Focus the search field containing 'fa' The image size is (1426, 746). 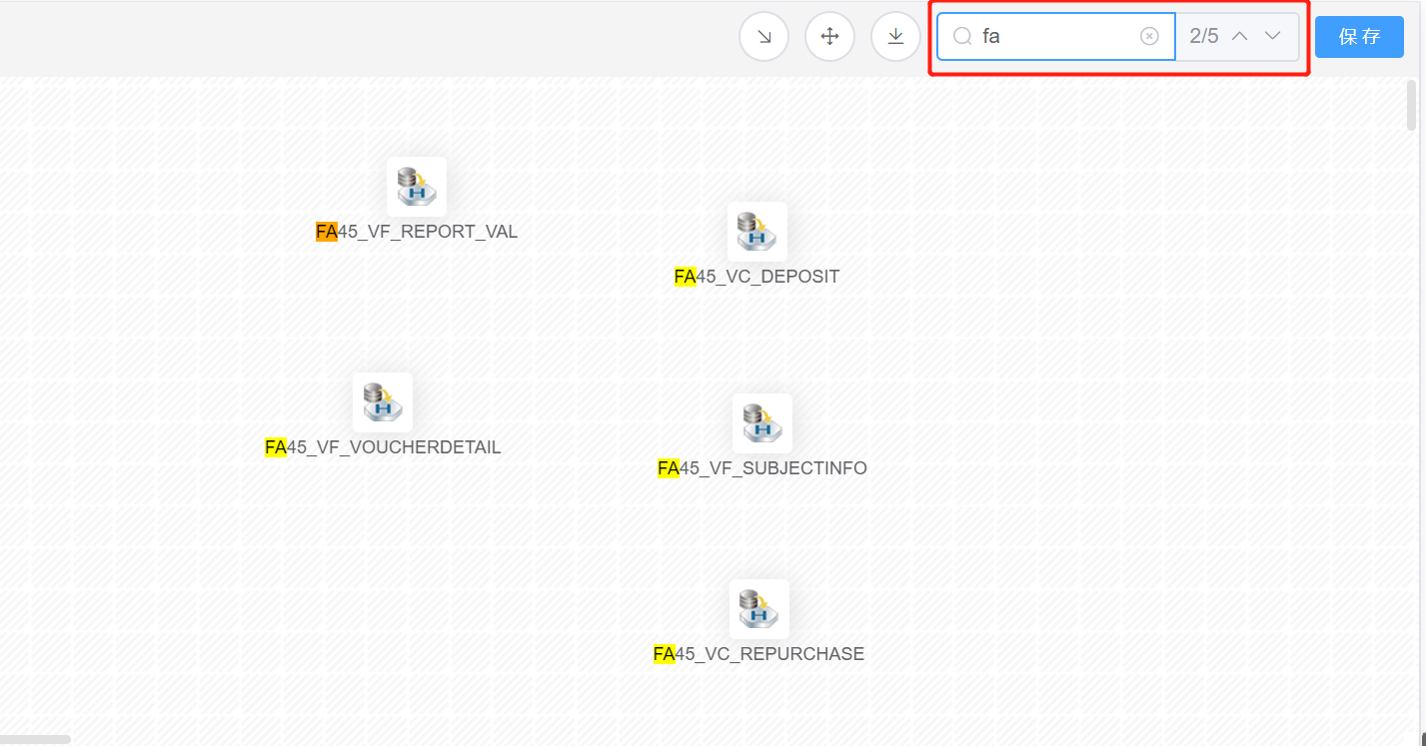pyautogui.click(x=1056, y=36)
